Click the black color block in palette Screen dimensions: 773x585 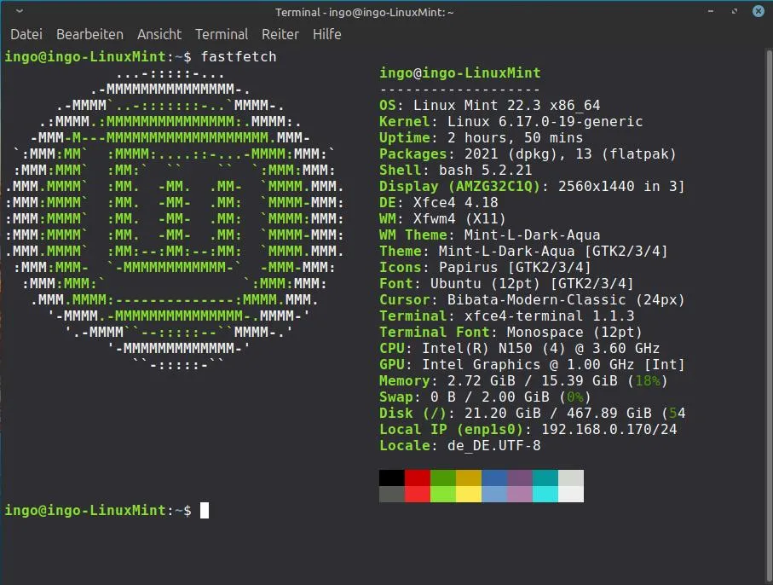tap(392, 478)
